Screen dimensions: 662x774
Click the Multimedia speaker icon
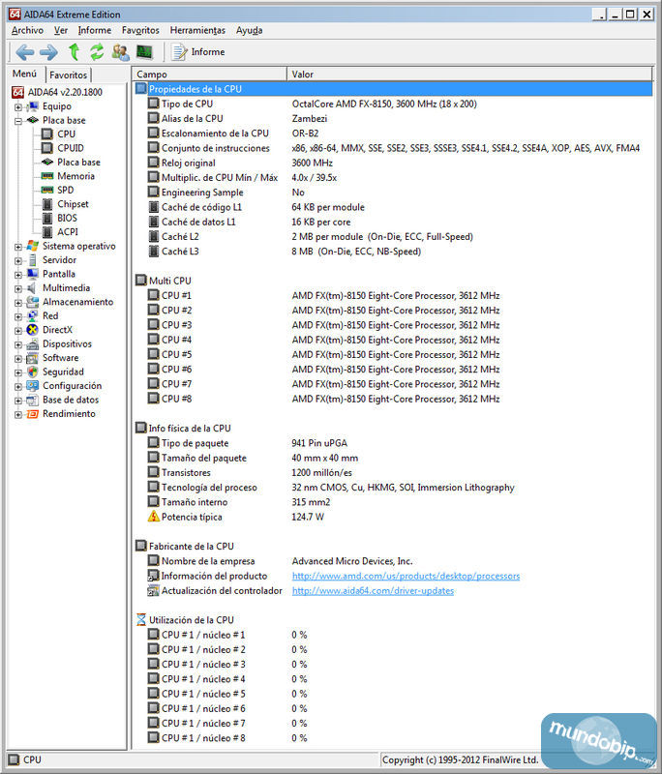[x=32, y=287]
